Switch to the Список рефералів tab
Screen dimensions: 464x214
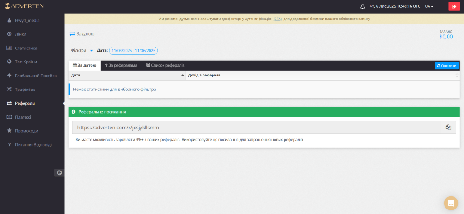click(x=165, y=65)
